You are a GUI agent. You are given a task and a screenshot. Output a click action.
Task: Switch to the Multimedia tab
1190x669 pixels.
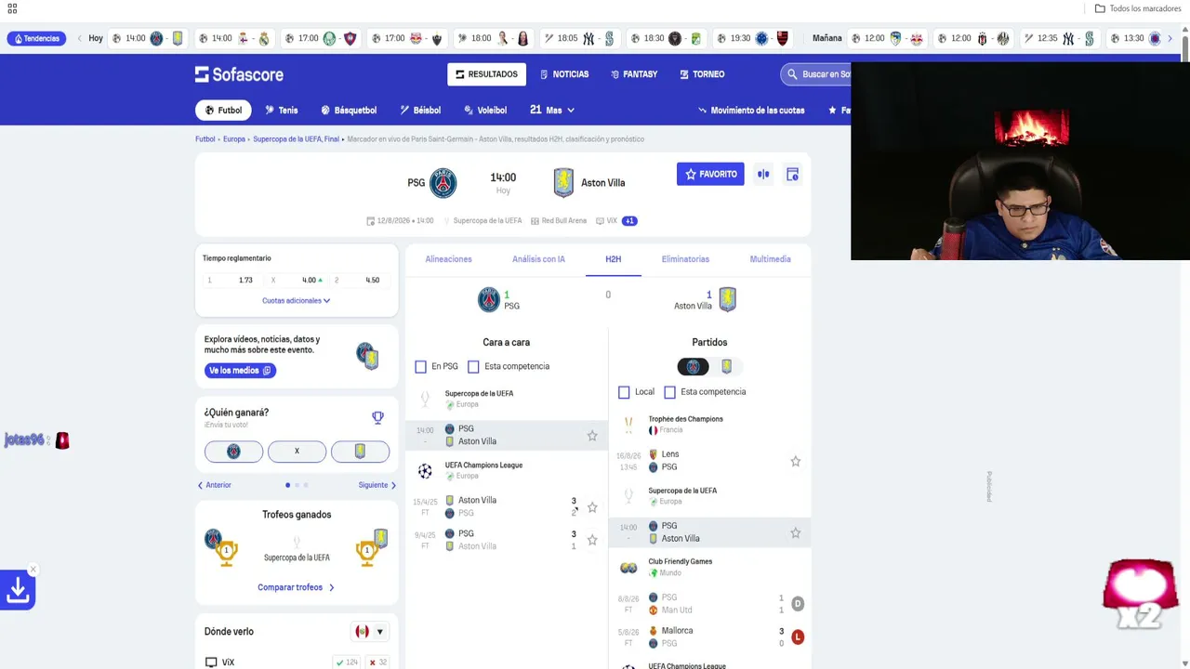771,259
